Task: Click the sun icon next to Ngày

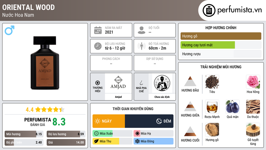Action: point(97,121)
